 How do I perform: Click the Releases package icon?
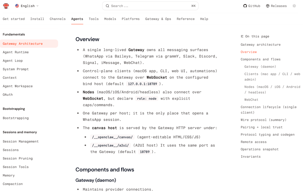(267, 6)
